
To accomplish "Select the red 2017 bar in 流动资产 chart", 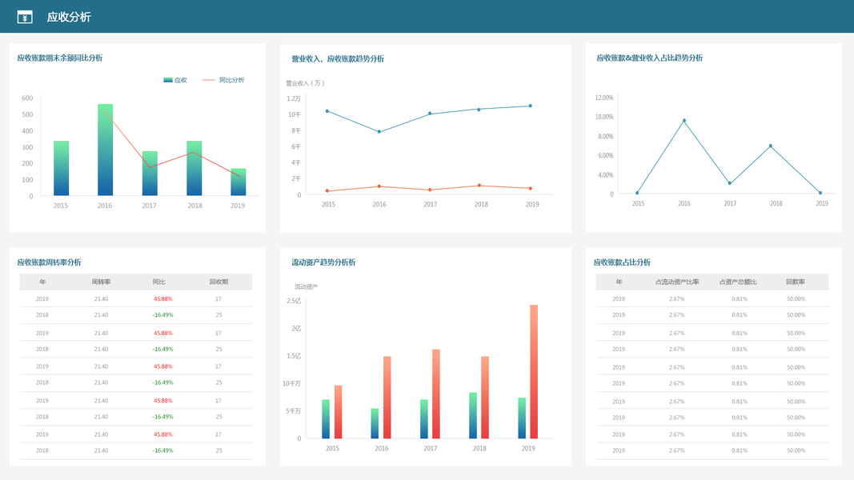I will click(436, 394).
